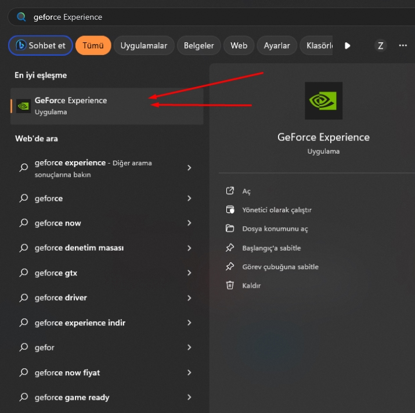Switch to the Ayarlar filter tab
The width and height of the screenshot is (415, 413).
[x=277, y=45]
